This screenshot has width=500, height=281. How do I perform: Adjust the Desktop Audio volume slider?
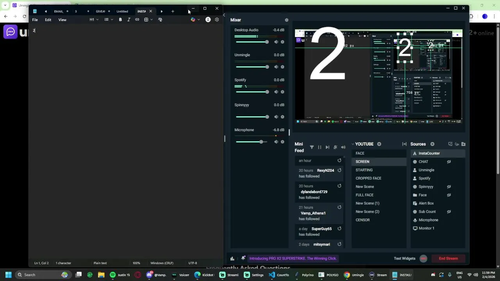coord(252,42)
